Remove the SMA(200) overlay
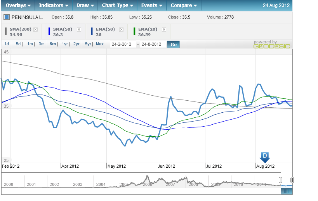Screen dimensions: 318x201 (35, 30)
